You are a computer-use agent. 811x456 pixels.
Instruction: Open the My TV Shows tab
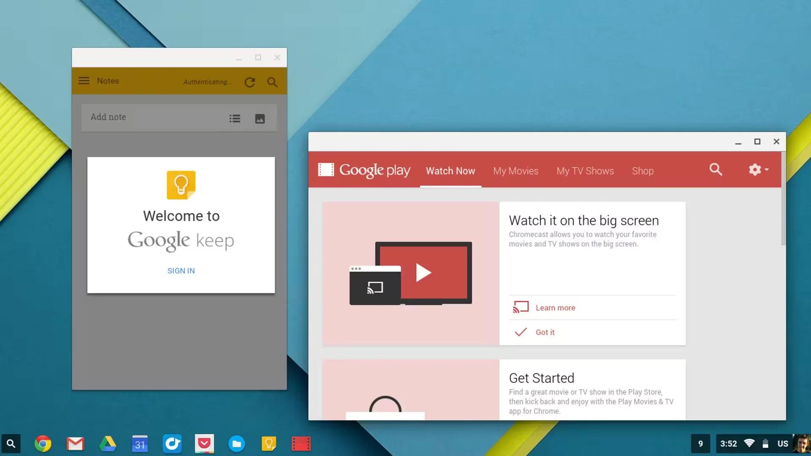click(x=585, y=171)
